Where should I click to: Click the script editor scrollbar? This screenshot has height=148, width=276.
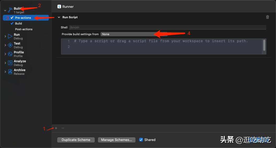[264, 45]
